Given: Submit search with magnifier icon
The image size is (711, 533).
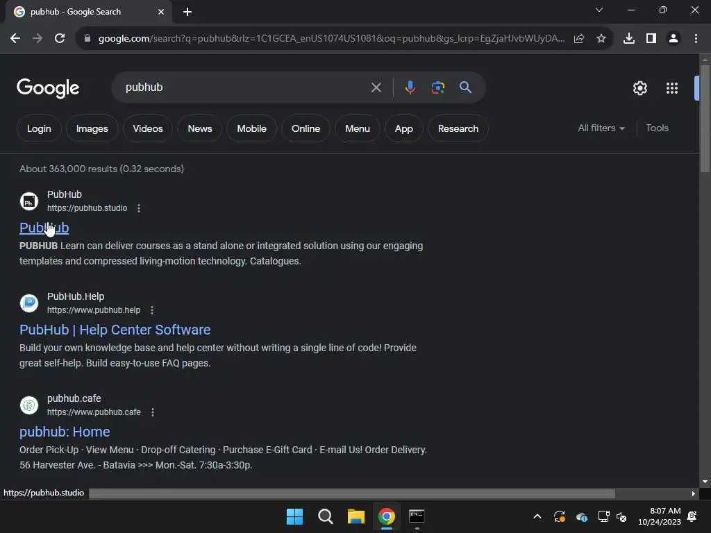Looking at the screenshot, I should [466, 87].
